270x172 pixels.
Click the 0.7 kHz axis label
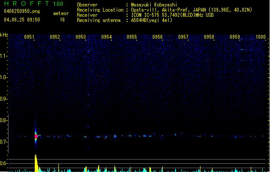point(3,142)
